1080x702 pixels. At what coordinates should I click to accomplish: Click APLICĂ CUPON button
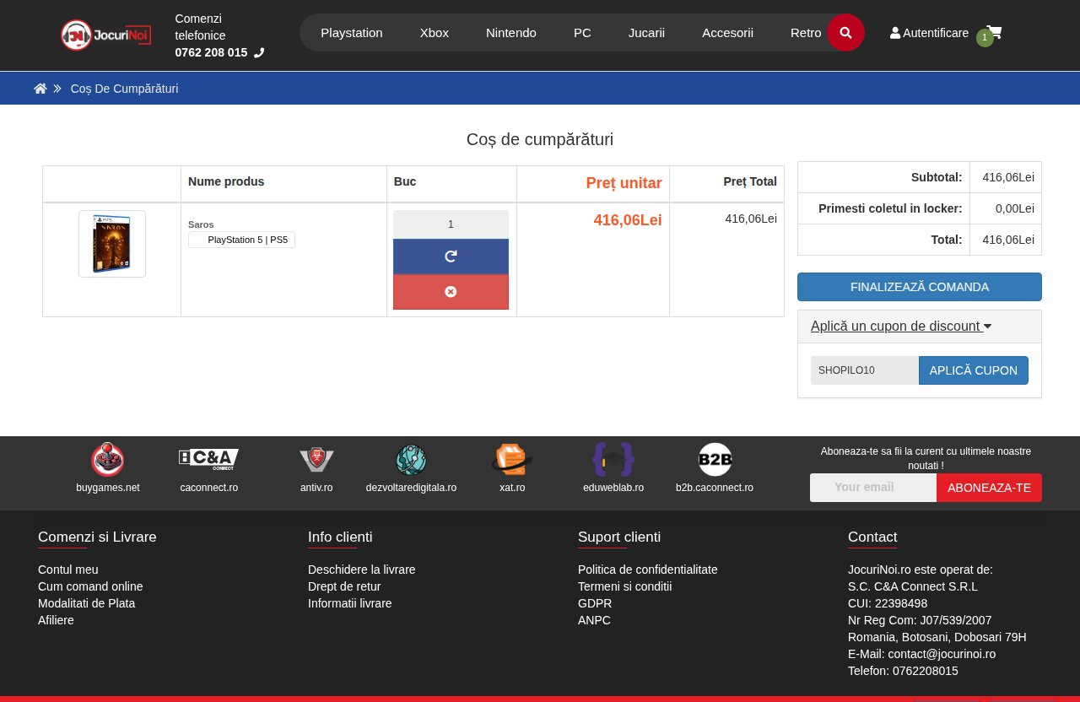(974, 370)
